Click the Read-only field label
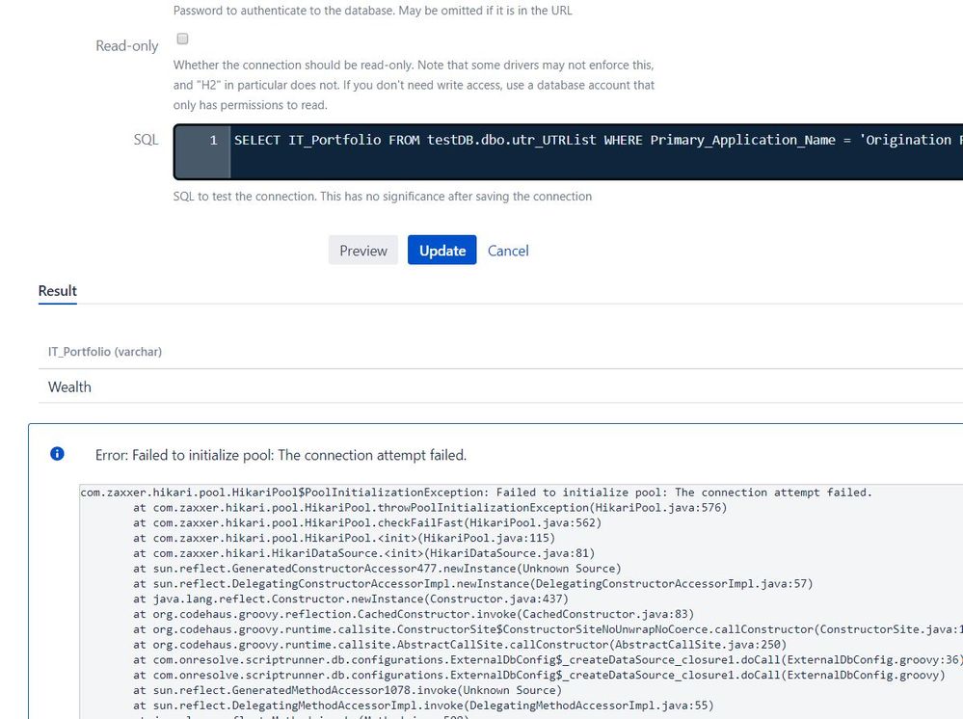Screen dimensions: 963x719 (x=127, y=46)
